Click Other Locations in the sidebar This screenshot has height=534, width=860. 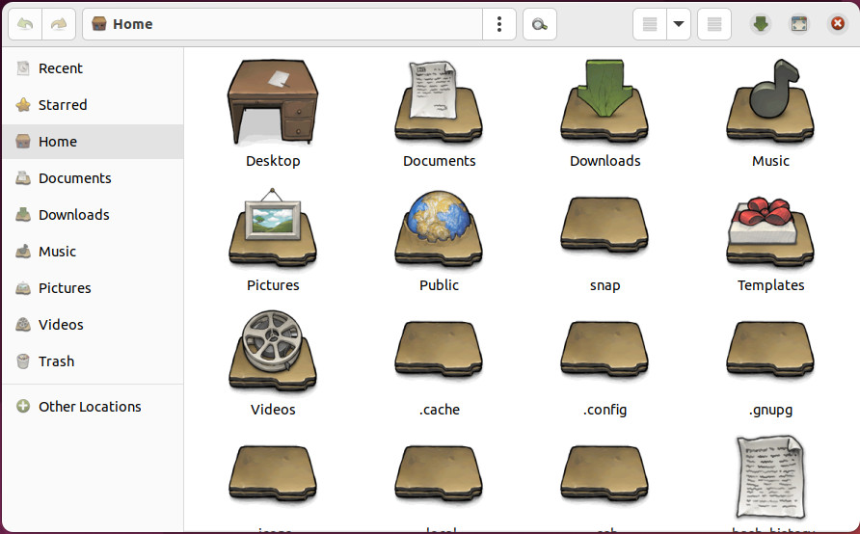[93, 407]
